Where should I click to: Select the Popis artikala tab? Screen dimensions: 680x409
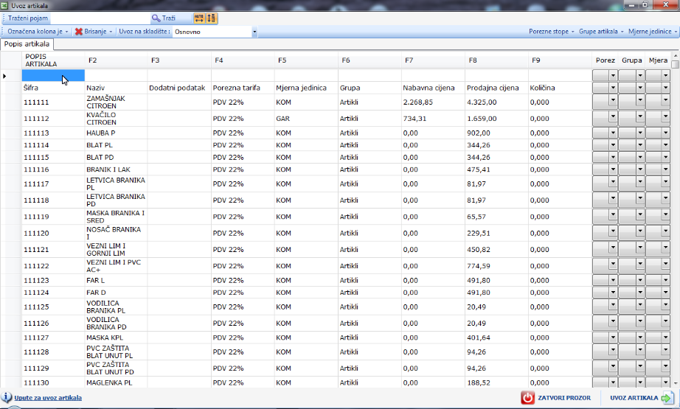[x=27, y=44]
